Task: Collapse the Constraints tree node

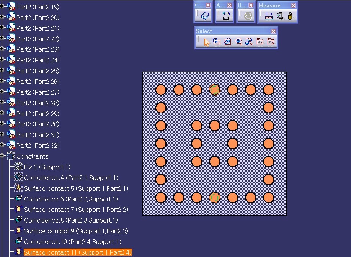Action: coord(2,156)
